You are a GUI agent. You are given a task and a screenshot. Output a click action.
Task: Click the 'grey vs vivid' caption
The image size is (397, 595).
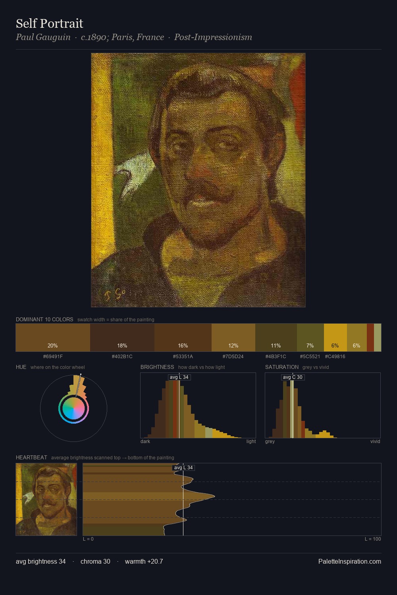[x=316, y=367]
